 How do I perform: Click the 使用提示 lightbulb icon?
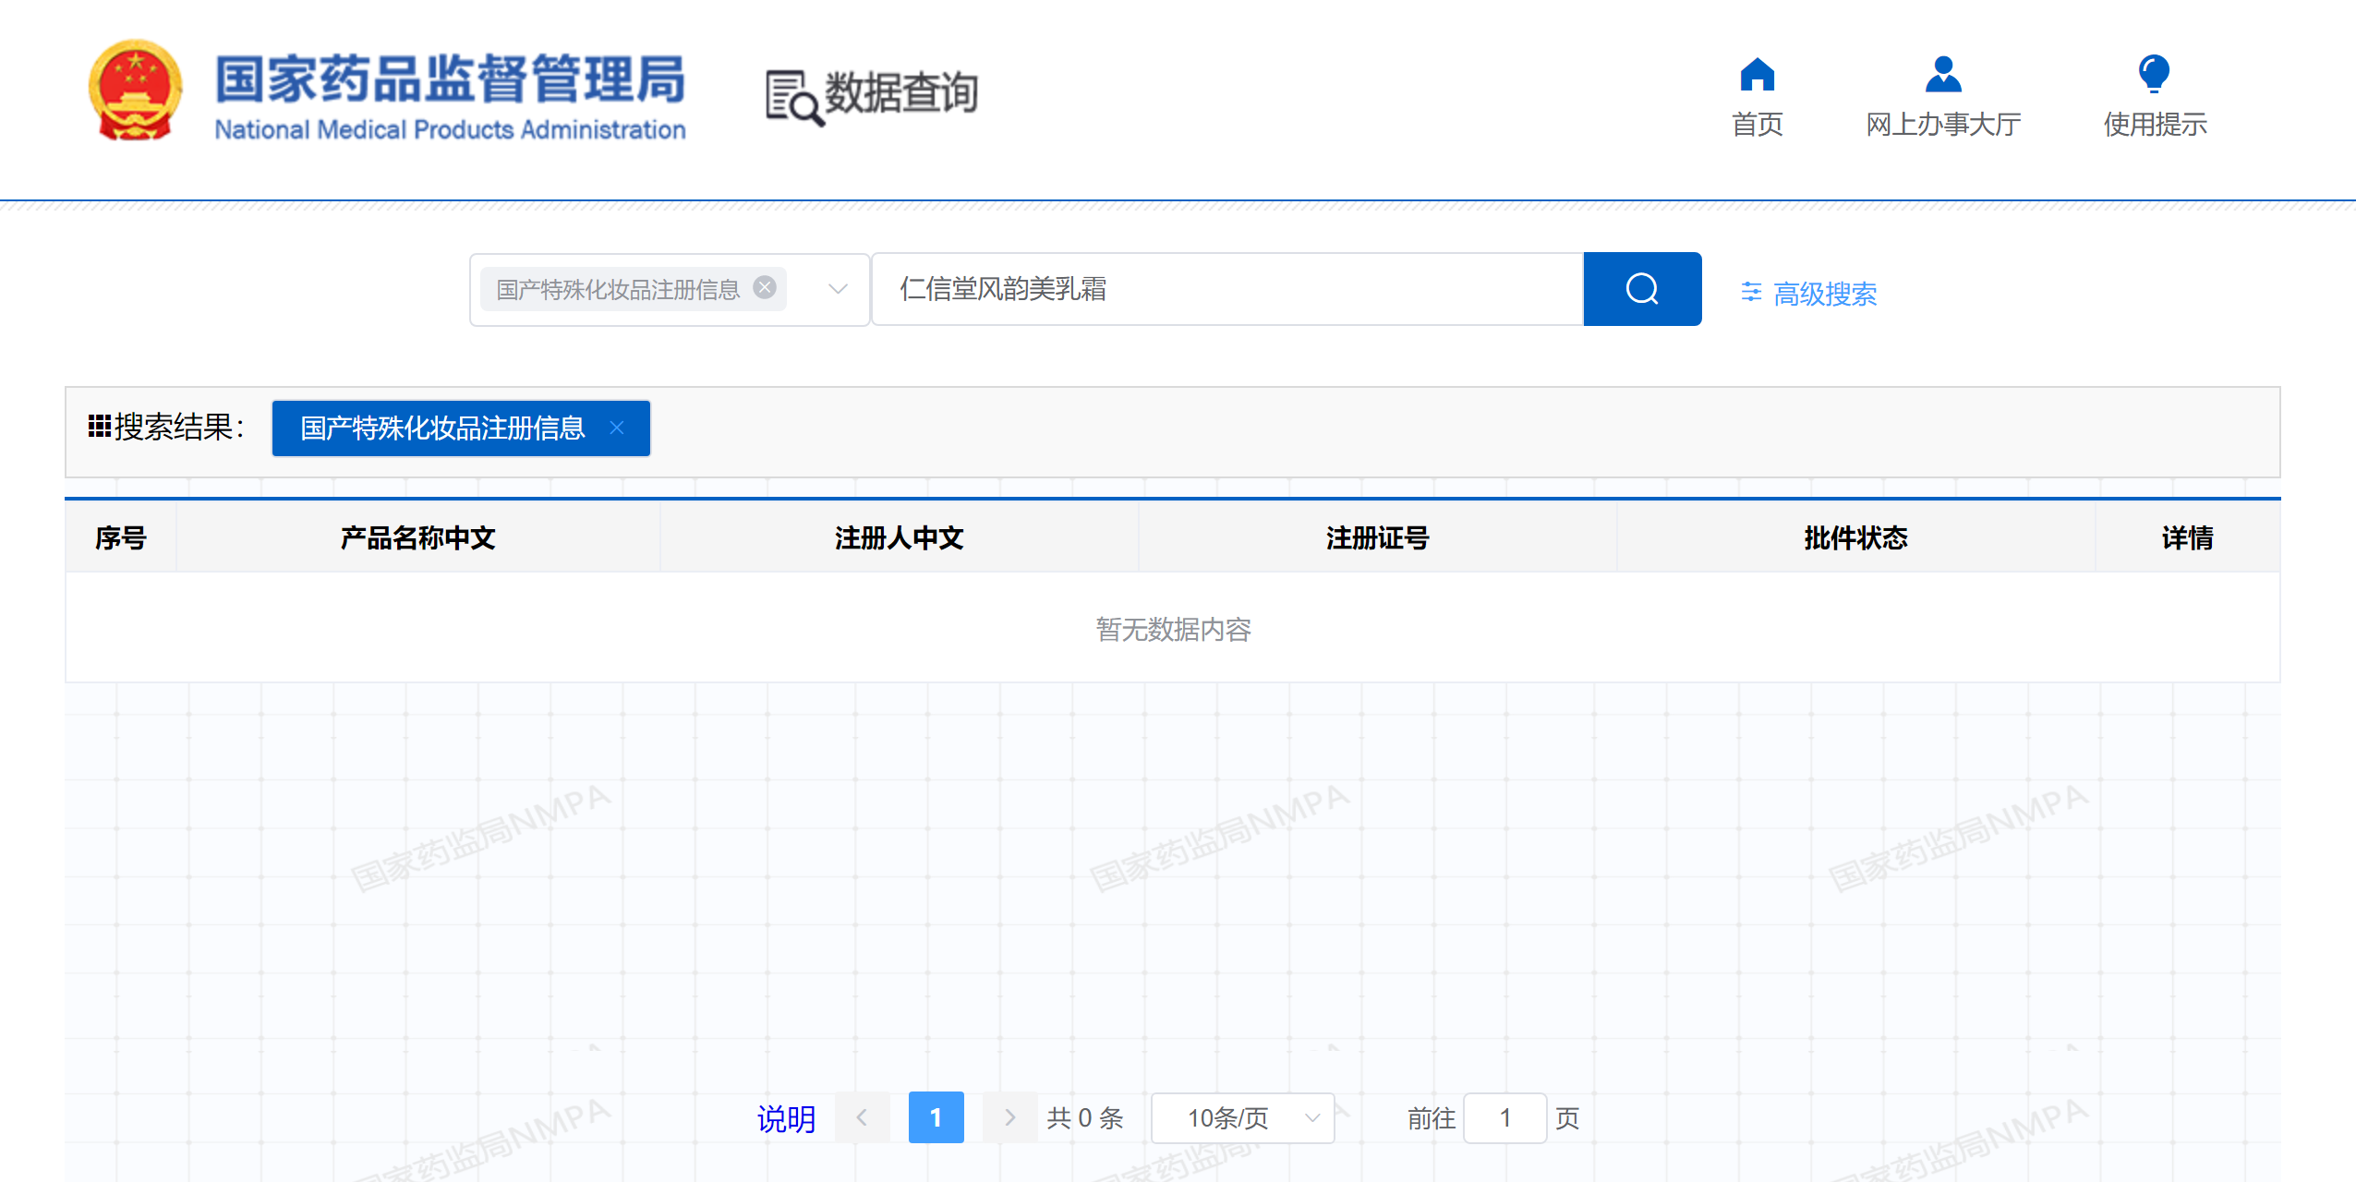click(x=2154, y=75)
